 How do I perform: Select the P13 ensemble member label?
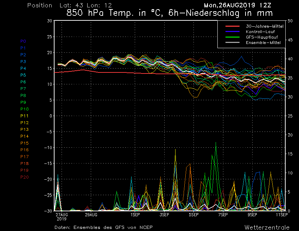click(24, 129)
